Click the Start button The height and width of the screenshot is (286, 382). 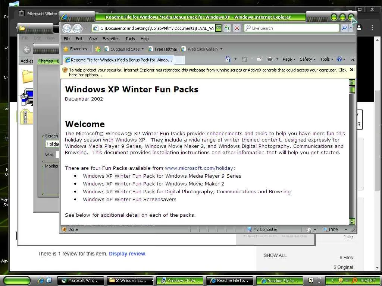tap(17, 280)
